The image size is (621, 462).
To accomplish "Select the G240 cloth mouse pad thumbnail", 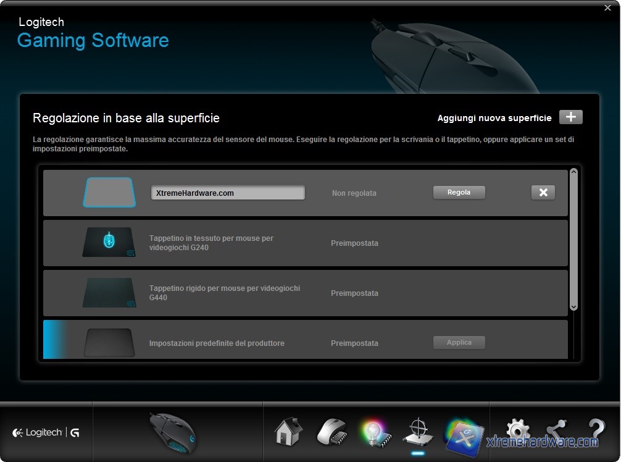I will pos(109,243).
